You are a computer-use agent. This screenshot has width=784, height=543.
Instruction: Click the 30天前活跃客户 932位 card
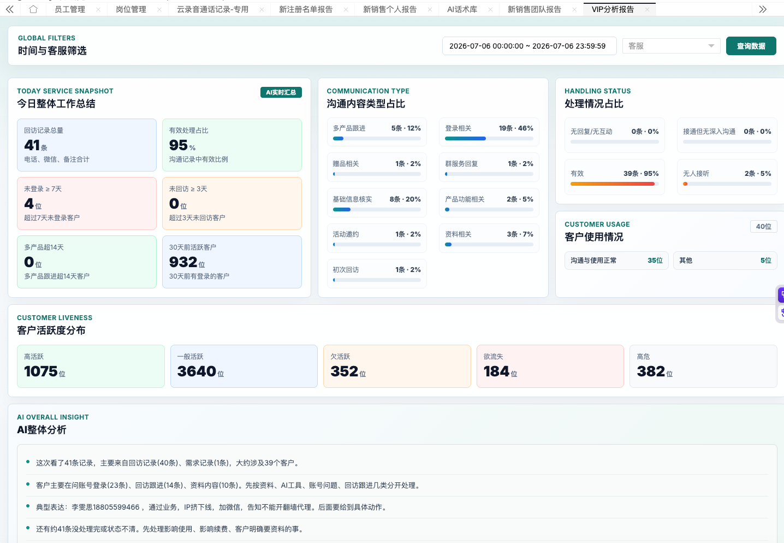coord(232,262)
